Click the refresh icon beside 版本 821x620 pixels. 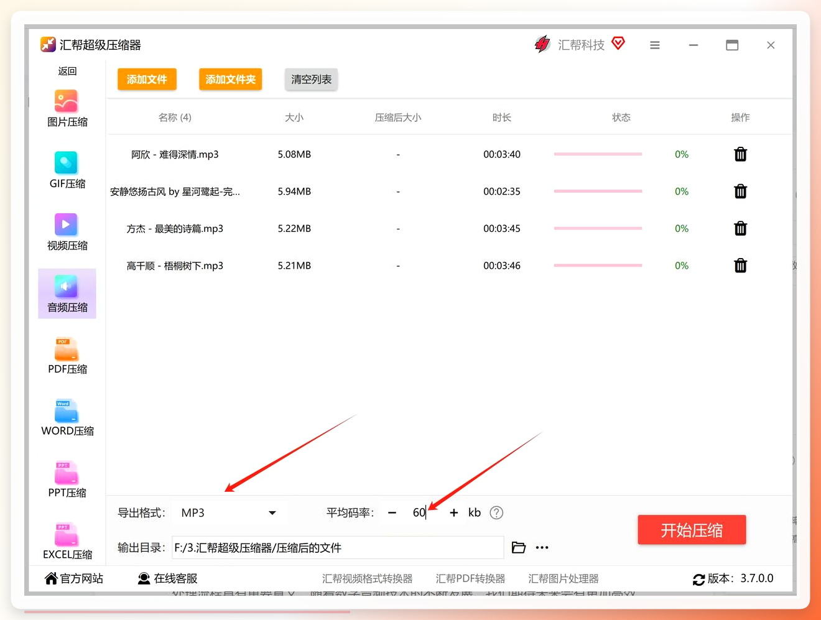coord(698,580)
